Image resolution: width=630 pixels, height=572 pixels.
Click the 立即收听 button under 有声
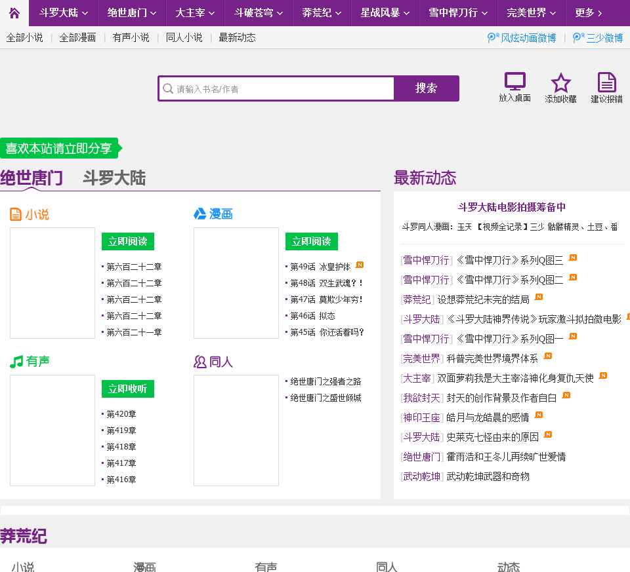click(x=127, y=389)
